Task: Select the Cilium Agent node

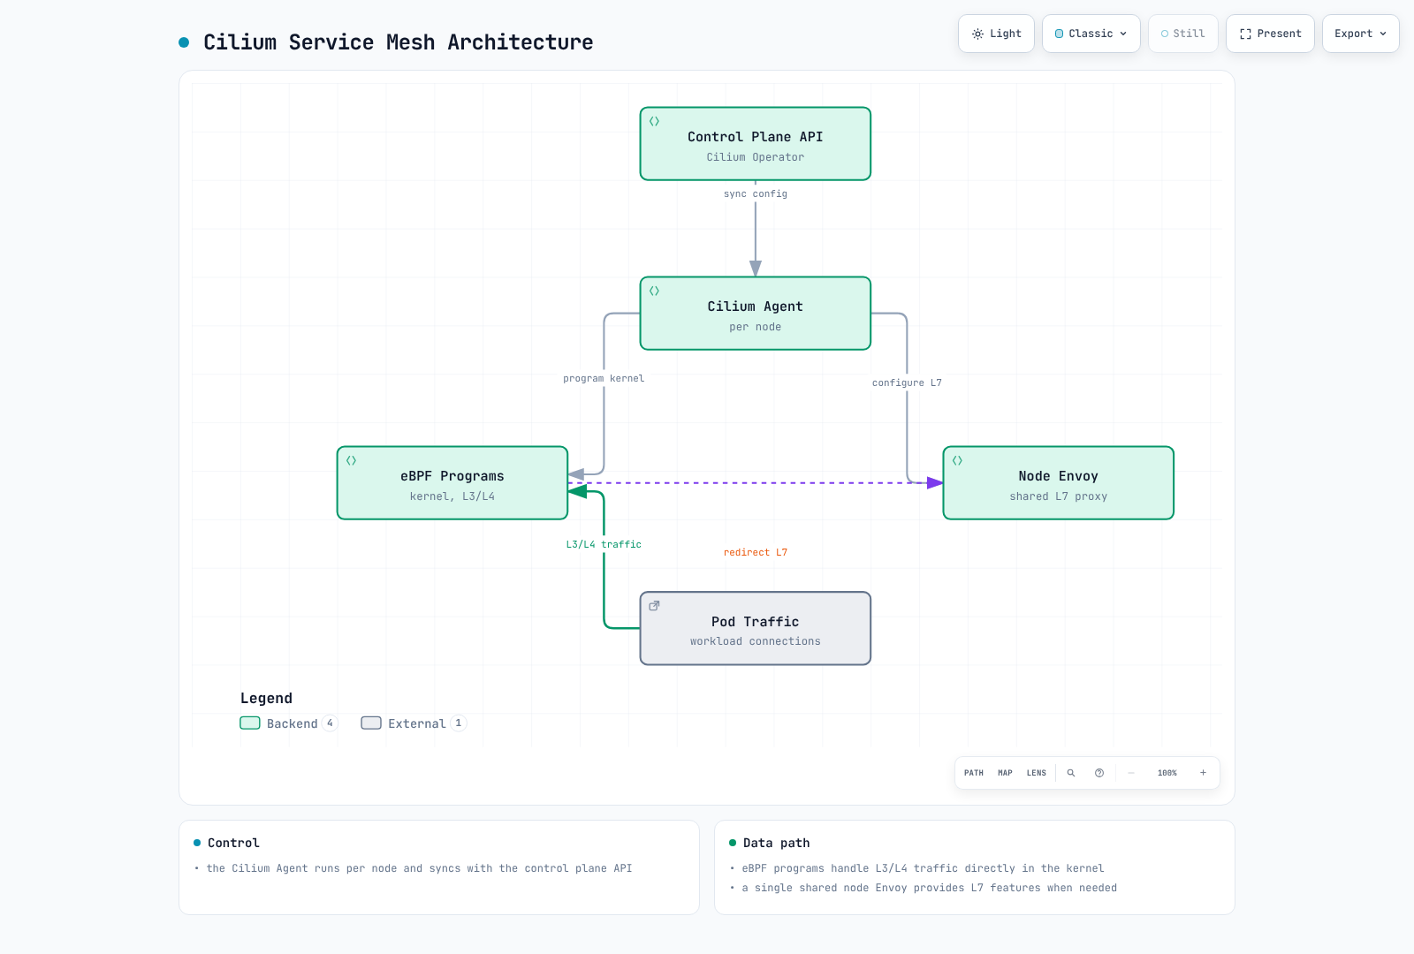Action: pos(756,314)
